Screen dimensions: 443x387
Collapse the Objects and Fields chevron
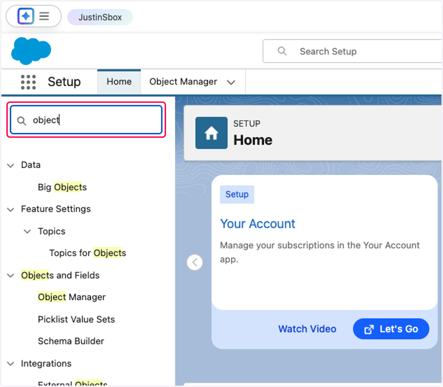coord(11,276)
